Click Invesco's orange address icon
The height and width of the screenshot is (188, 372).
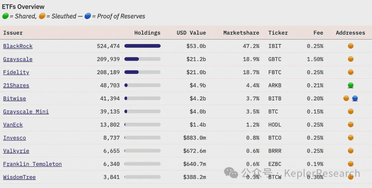pos(351,137)
